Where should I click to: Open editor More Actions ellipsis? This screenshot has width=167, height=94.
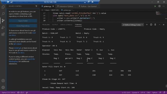tap(164, 6)
